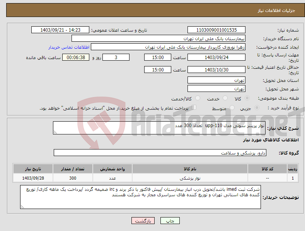Click the response deadline time 15:00 field
Image resolution: width=305 pixels, height=231 pixels.
tap(158, 57)
